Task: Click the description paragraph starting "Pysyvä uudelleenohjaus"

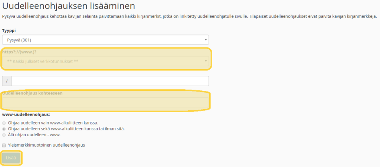Action: tap(189, 17)
